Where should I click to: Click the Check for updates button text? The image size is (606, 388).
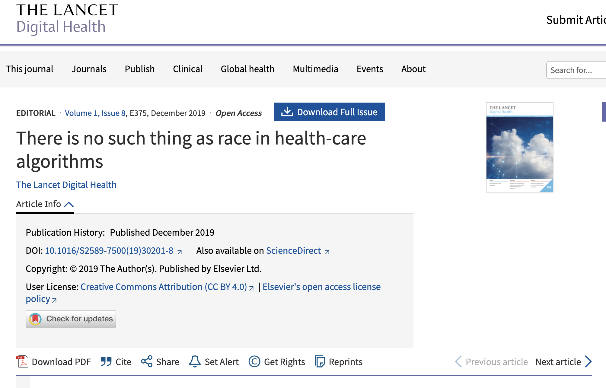click(79, 319)
